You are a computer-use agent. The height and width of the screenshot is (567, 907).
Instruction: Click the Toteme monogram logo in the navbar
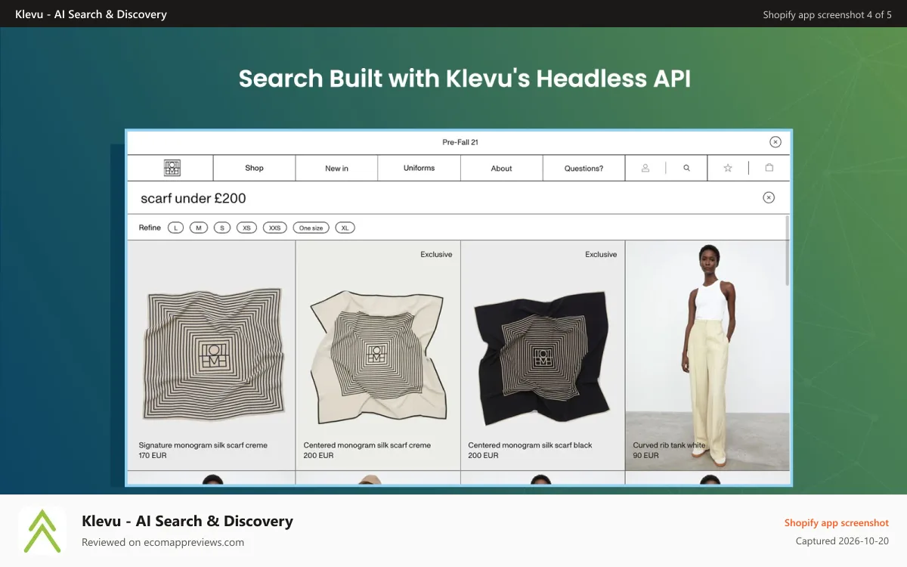click(x=172, y=168)
